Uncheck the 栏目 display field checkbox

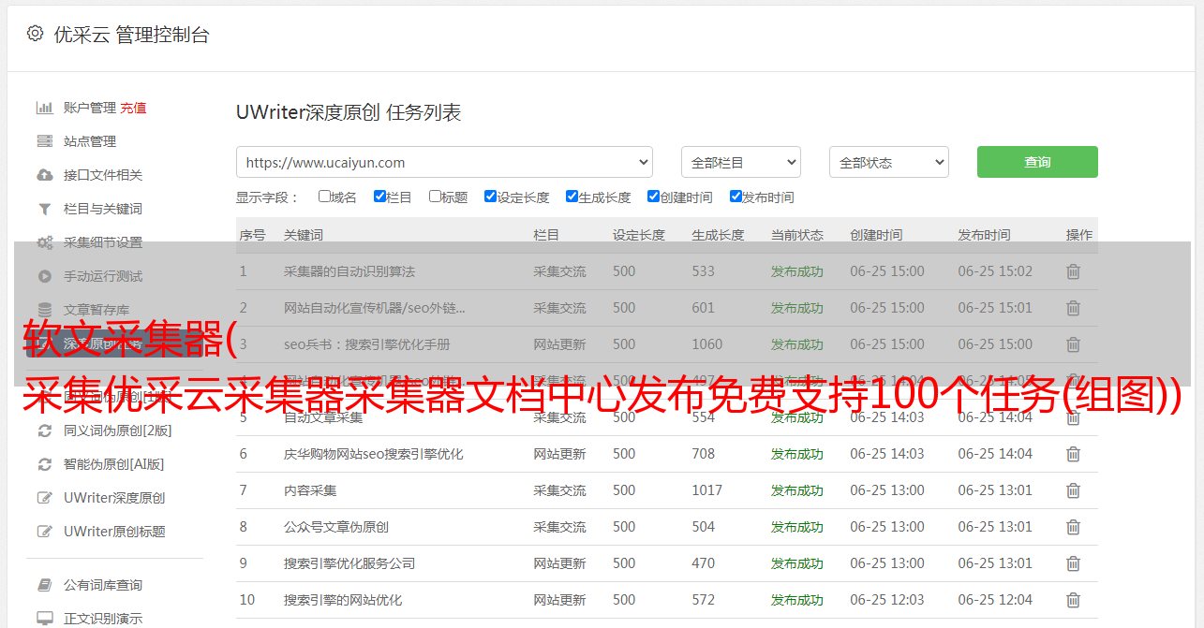(x=379, y=197)
